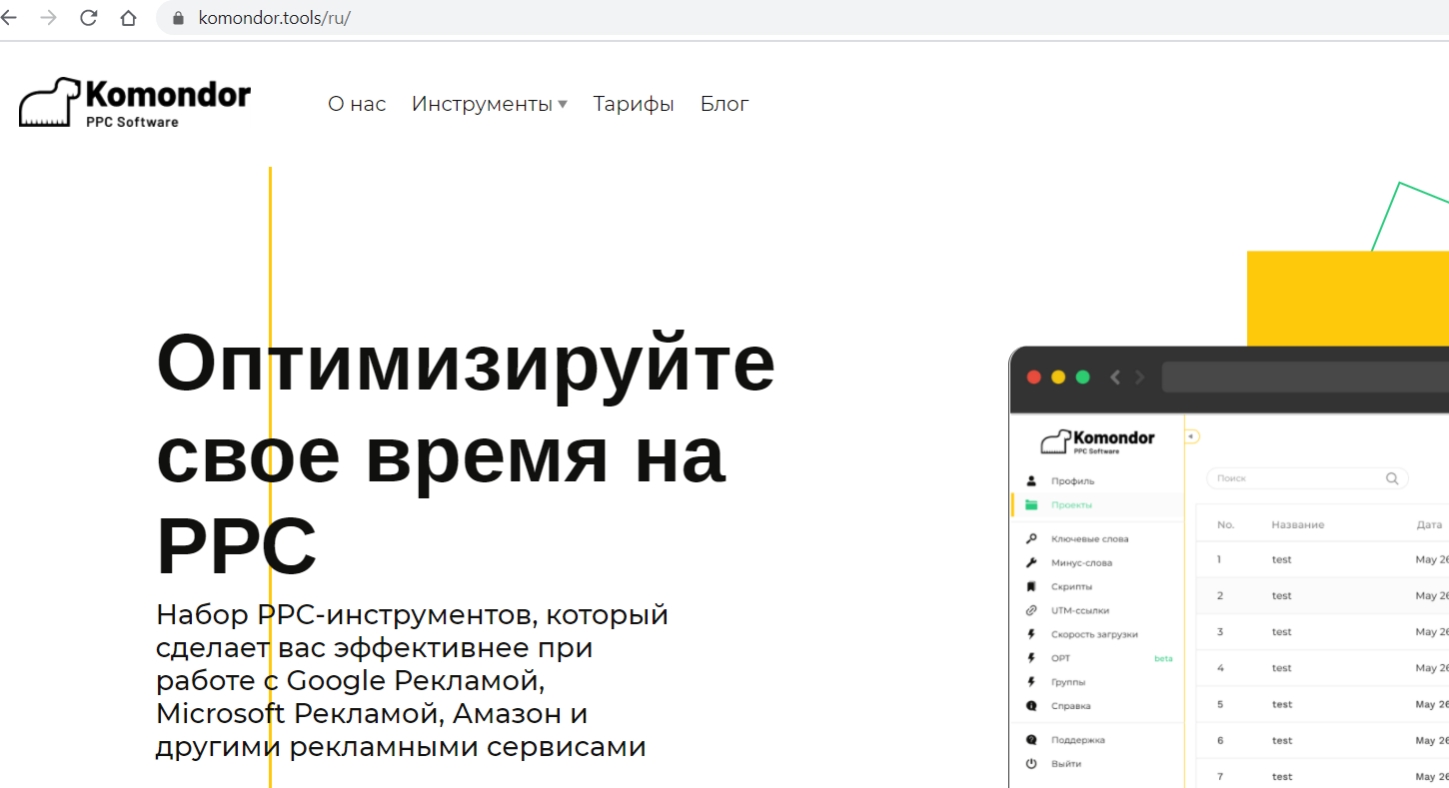Screen dimensions: 1449x788
Task: Click the Минус-слова wrench icon
Action: 1031,563
